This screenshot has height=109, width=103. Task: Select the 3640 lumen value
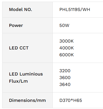click(65, 85)
